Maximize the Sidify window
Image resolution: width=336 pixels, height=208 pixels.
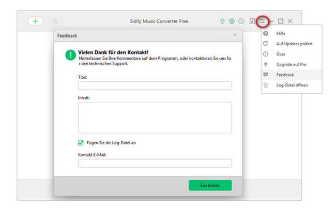[281, 21]
